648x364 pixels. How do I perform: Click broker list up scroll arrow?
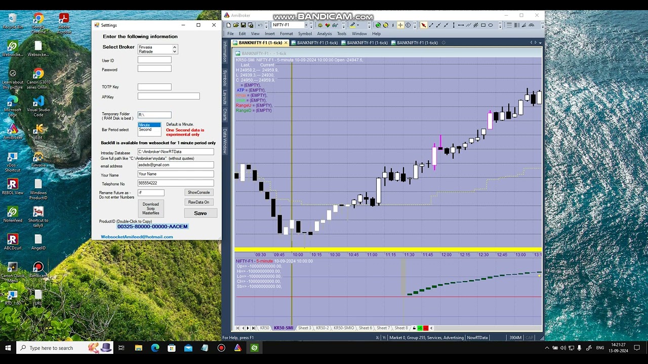pos(175,47)
